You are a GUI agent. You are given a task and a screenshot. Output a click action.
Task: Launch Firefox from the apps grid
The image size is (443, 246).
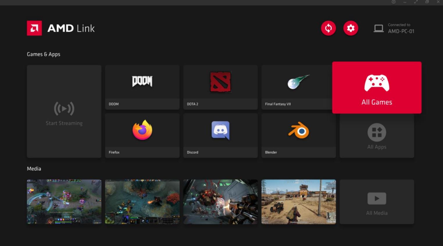point(142,136)
